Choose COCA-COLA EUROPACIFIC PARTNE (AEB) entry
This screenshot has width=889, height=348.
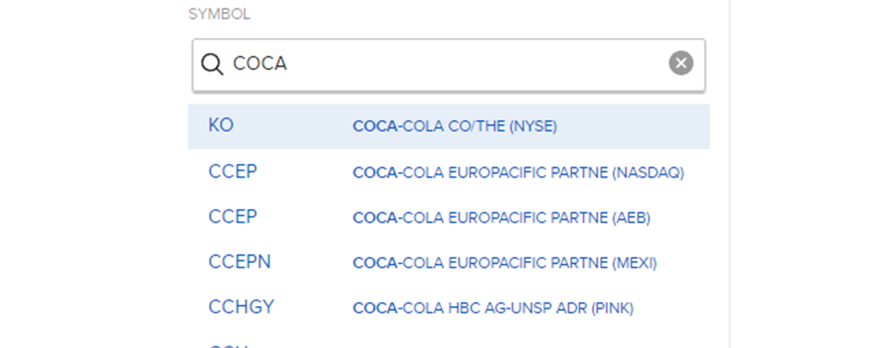point(501,218)
